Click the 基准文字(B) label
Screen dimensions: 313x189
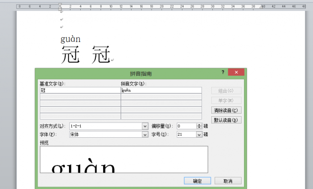click(x=52, y=84)
